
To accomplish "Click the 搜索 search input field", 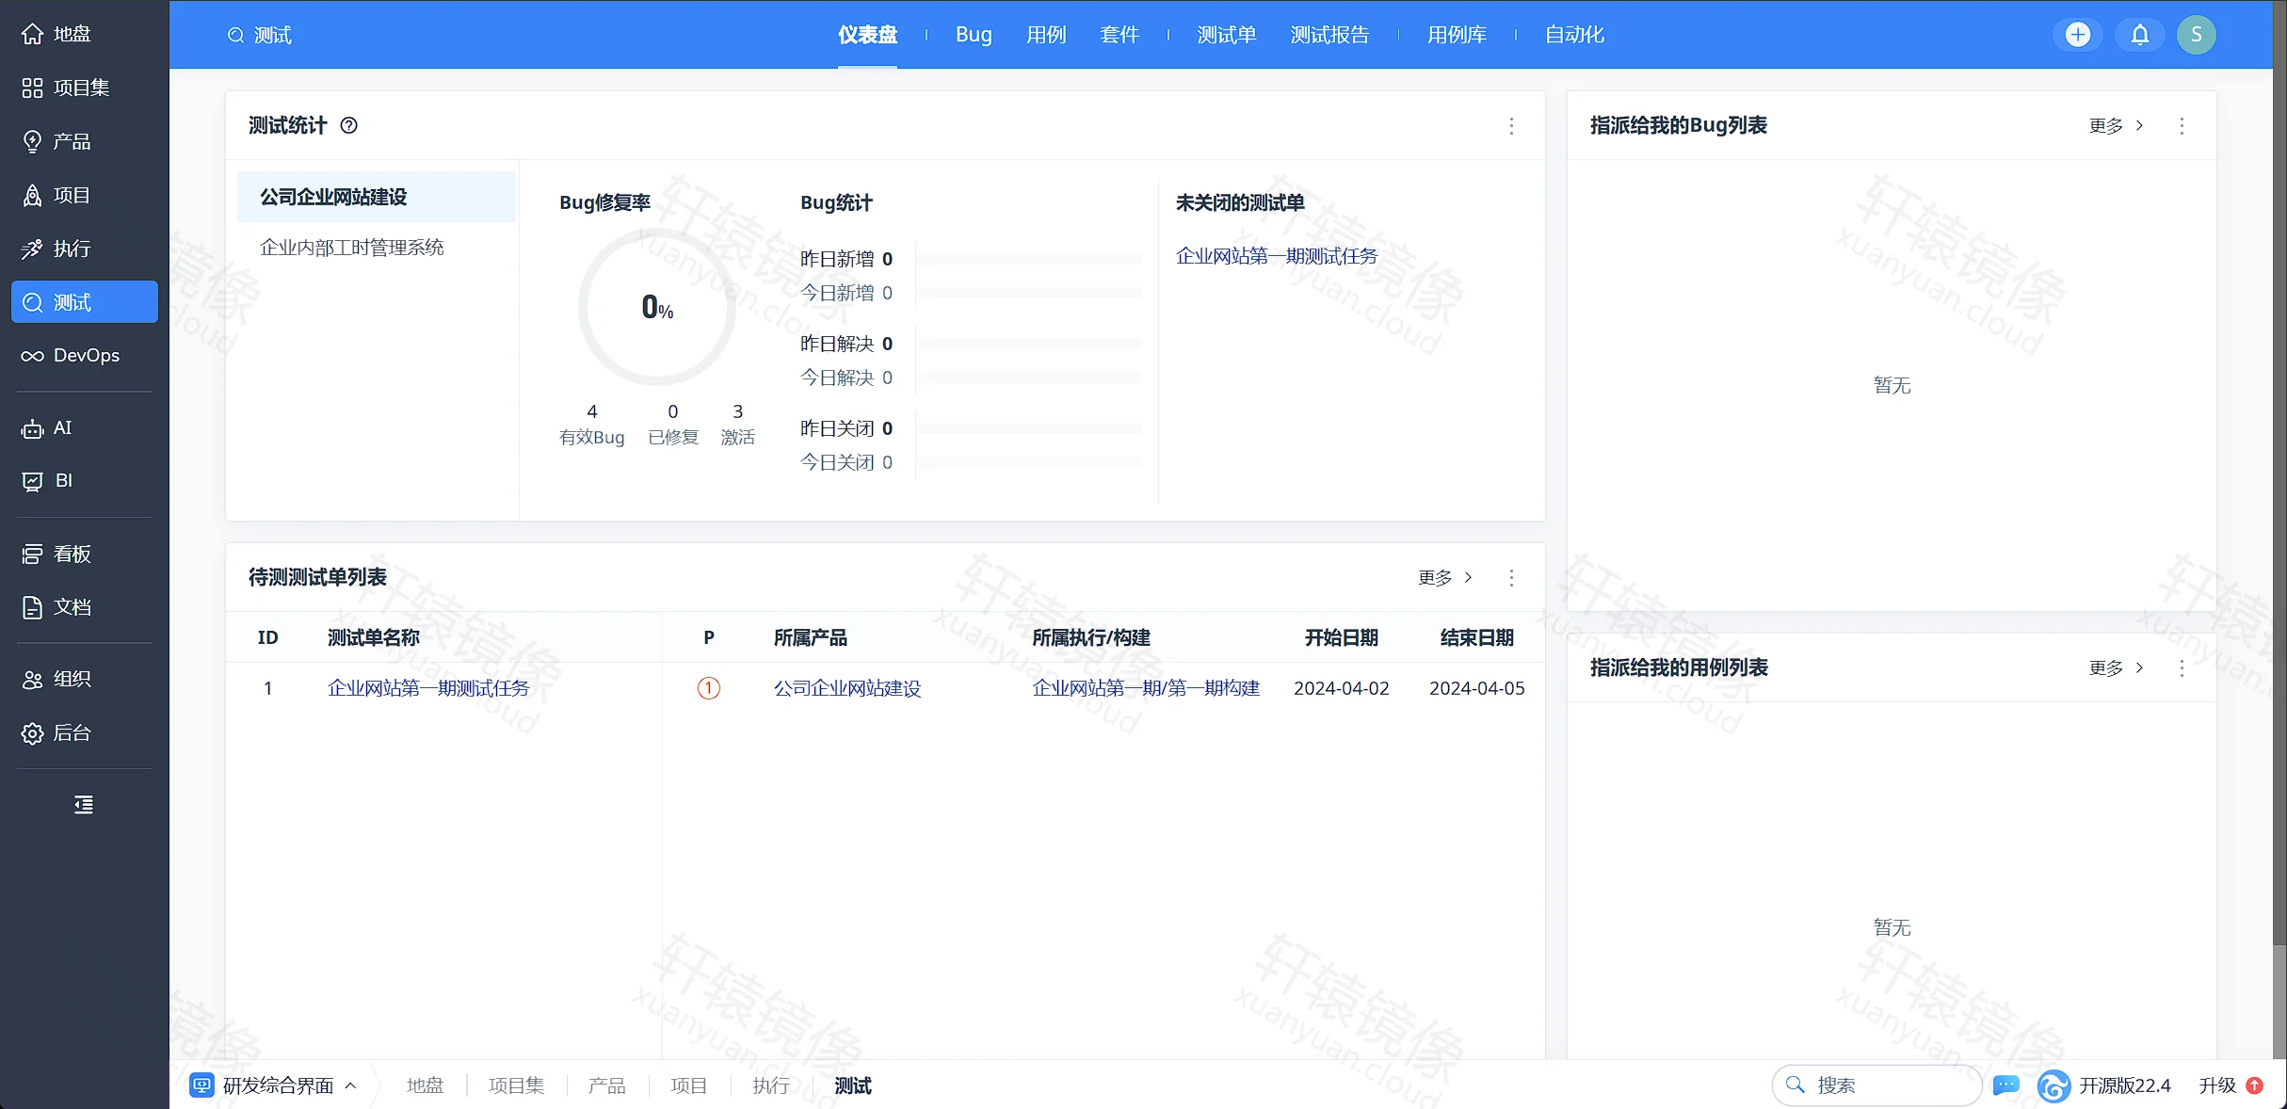I will click(1876, 1085).
